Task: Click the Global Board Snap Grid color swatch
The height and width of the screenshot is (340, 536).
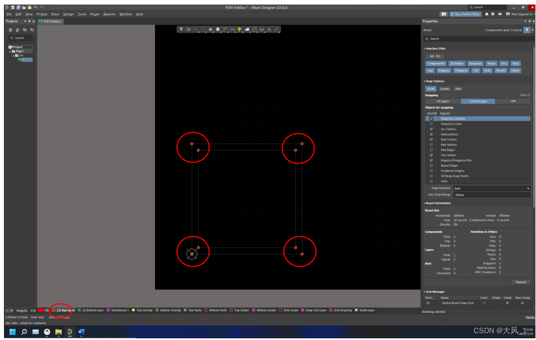Action: pos(484,303)
